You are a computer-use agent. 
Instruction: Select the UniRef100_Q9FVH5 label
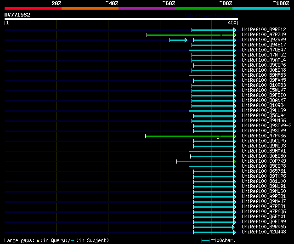point(264,80)
